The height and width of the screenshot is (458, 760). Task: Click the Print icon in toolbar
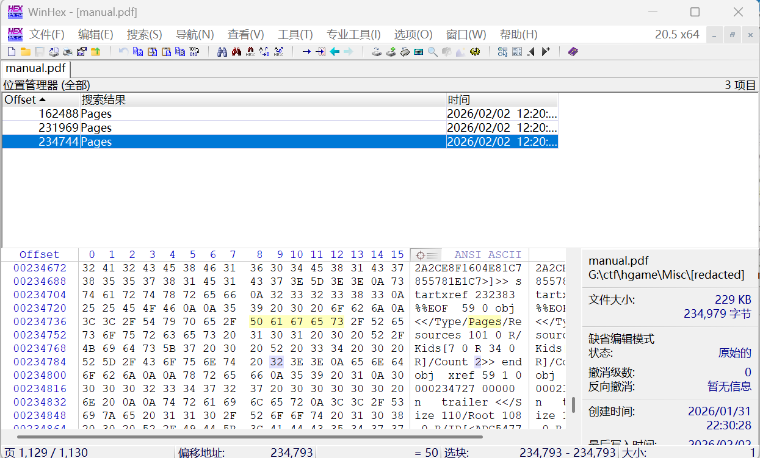67,52
